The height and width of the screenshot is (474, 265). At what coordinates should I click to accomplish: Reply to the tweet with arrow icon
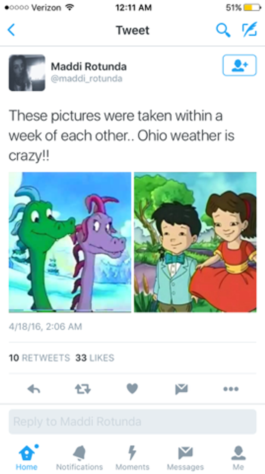tap(34, 389)
